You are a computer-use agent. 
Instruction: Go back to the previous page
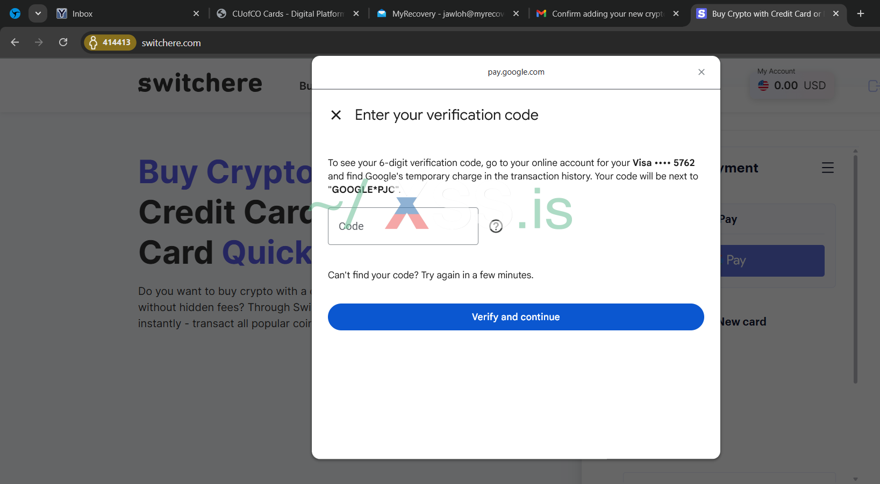pos(15,42)
